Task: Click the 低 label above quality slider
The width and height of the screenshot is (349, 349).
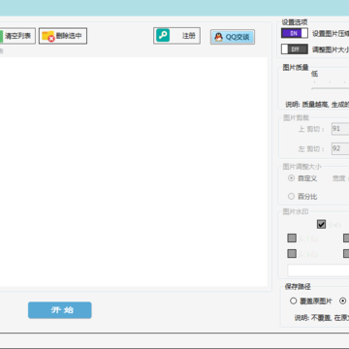Action: (x=314, y=74)
